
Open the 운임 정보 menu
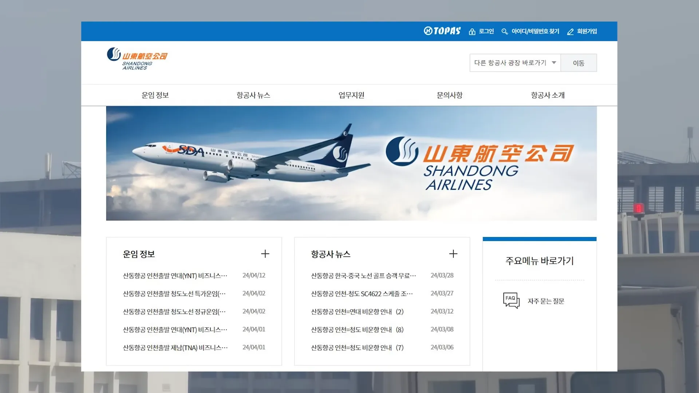pos(155,95)
